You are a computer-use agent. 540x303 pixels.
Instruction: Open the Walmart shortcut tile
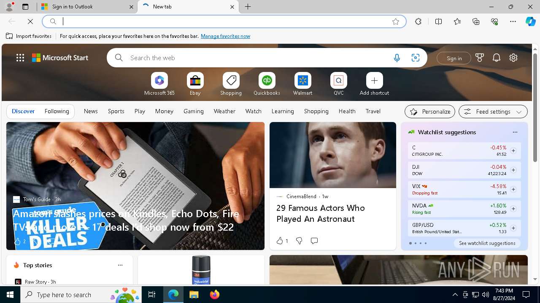[303, 80]
